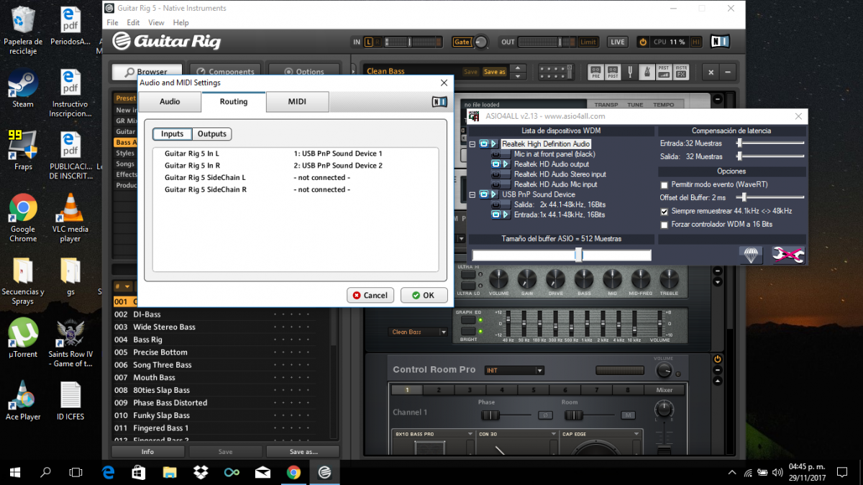This screenshot has height=485, width=863.
Task: Switch to the Outputs routing view
Action: (212, 134)
